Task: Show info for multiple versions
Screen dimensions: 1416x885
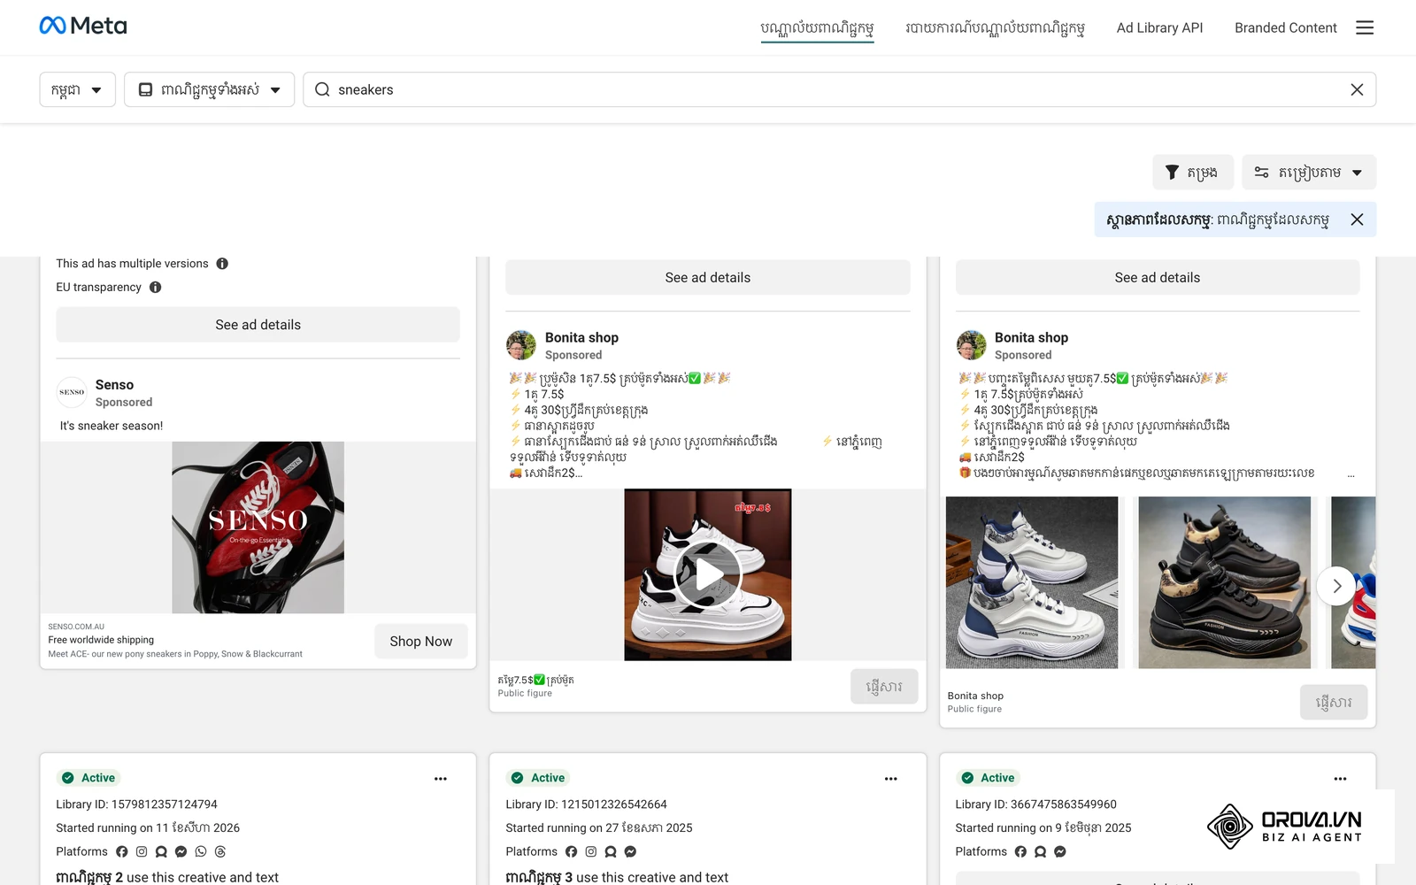Action: click(x=222, y=264)
